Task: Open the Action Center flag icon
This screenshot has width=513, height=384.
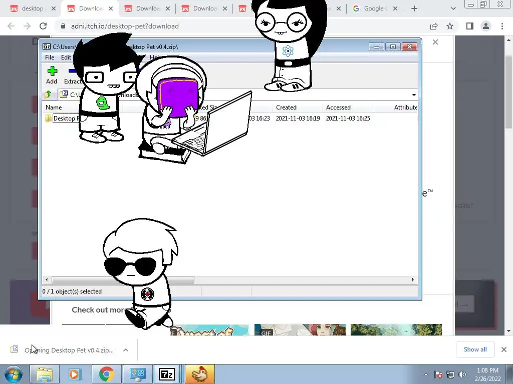Action: [438, 374]
